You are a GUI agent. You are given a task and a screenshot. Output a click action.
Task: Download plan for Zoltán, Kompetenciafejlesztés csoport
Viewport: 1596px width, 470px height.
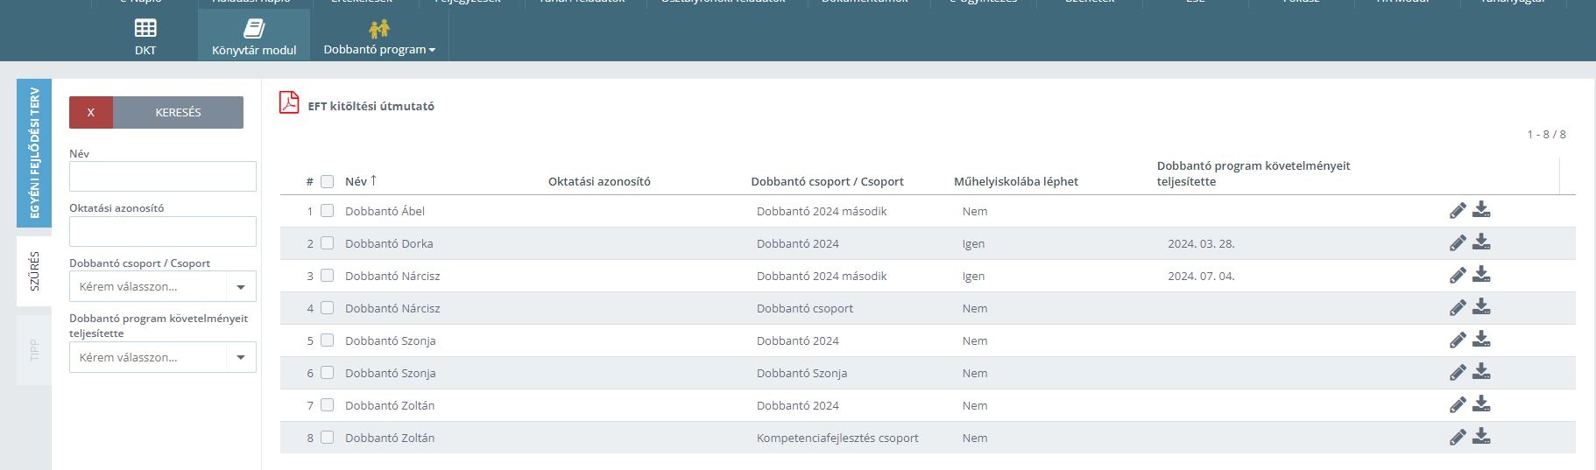[1481, 436]
